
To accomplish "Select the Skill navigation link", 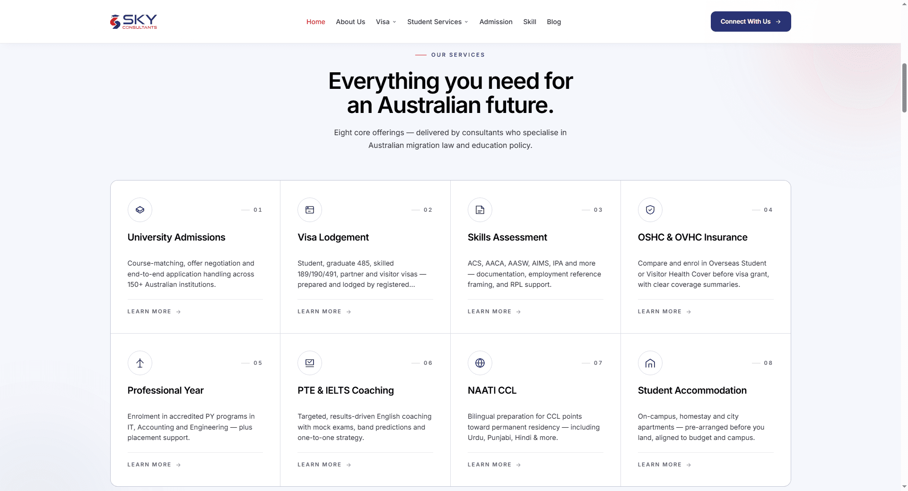I will point(530,22).
